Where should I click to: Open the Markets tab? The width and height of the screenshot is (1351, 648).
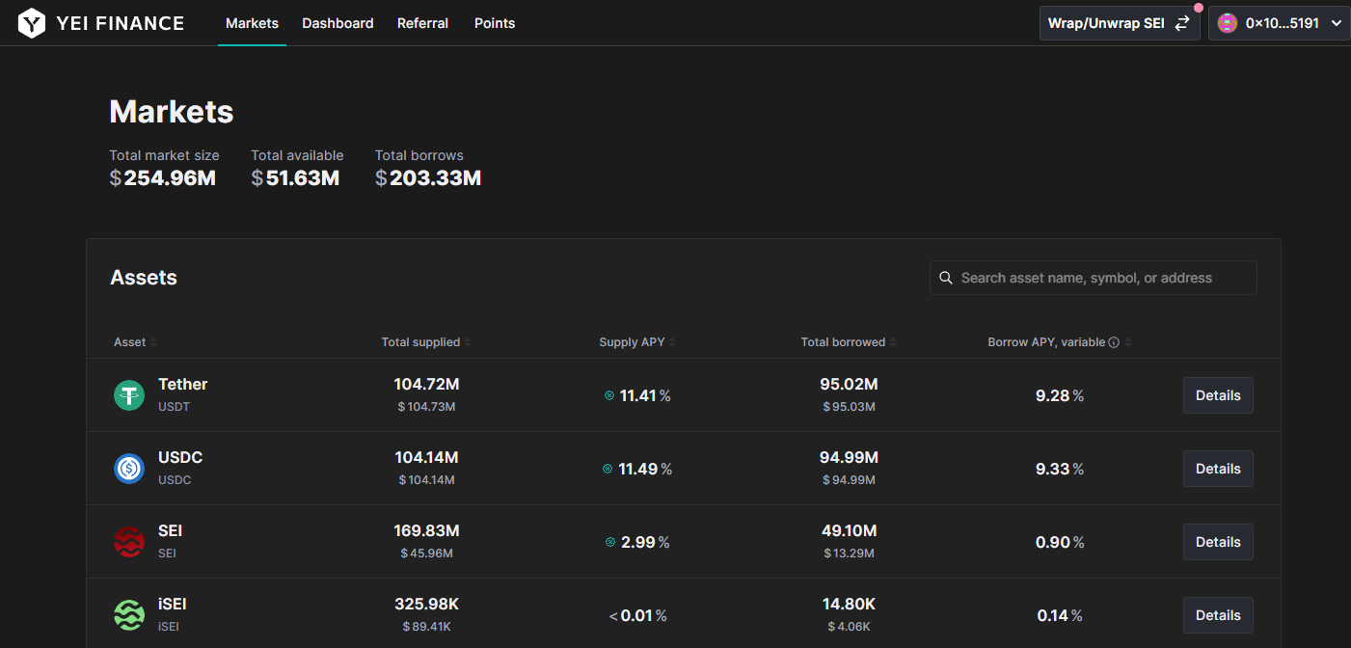click(x=252, y=23)
